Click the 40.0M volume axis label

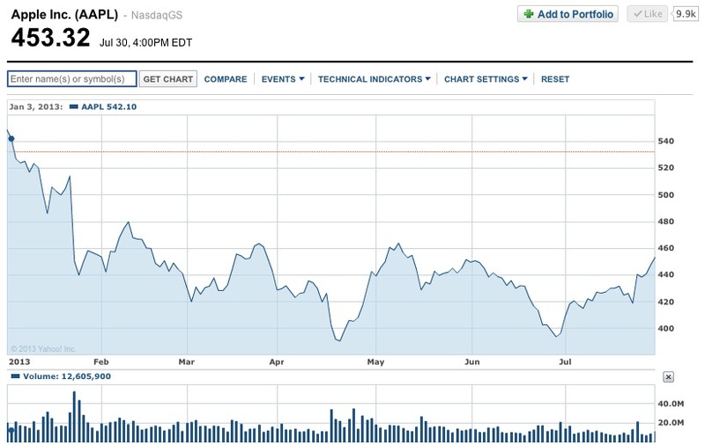(671, 404)
